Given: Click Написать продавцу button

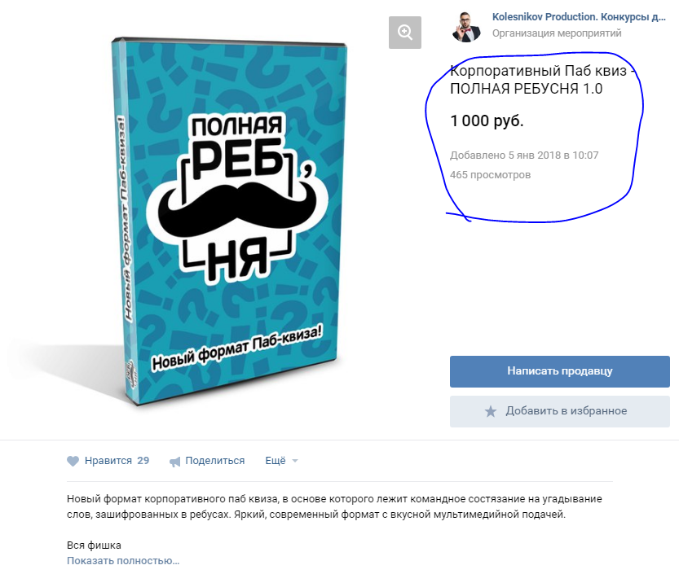Looking at the screenshot, I should (x=559, y=371).
